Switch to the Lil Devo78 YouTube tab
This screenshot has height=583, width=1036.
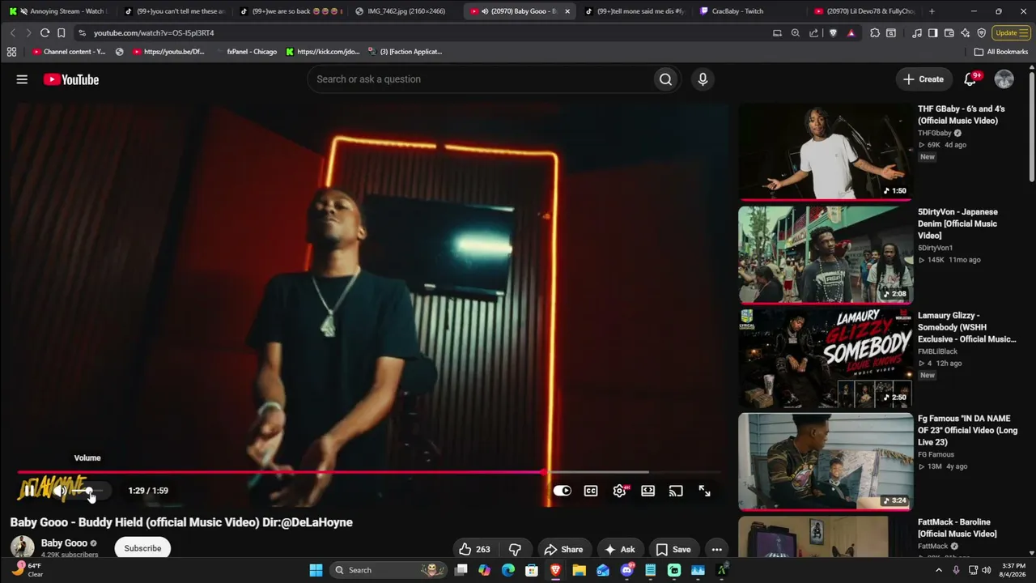[864, 11]
